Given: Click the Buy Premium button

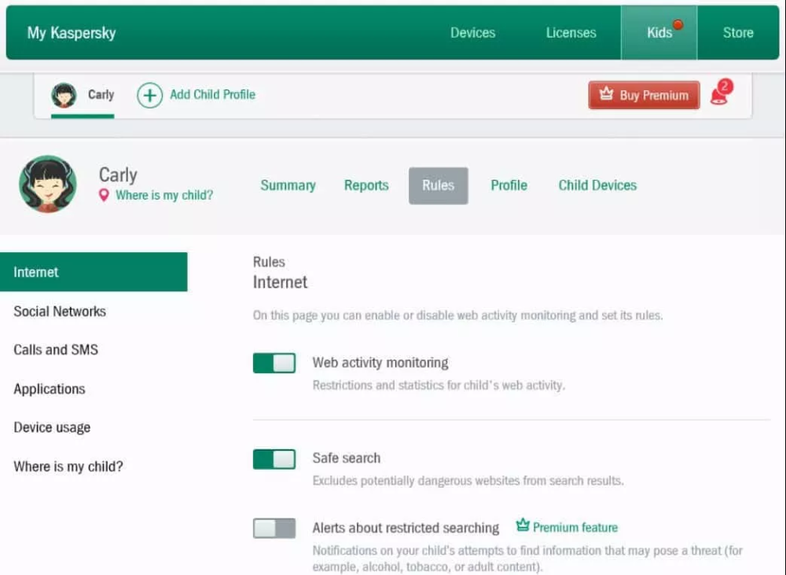Looking at the screenshot, I should click(x=644, y=94).
